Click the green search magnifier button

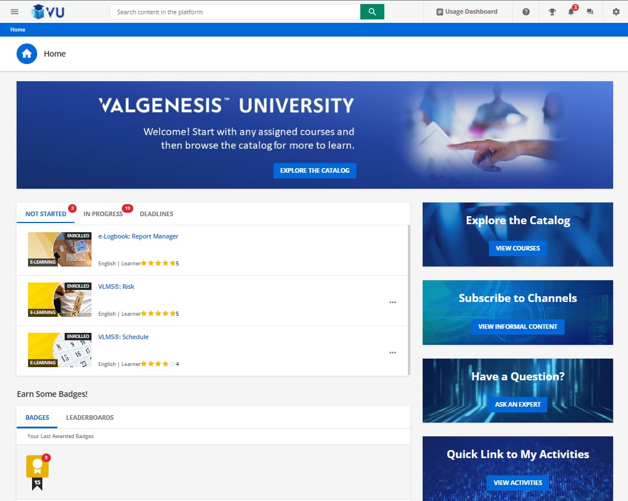coord(372,11)
